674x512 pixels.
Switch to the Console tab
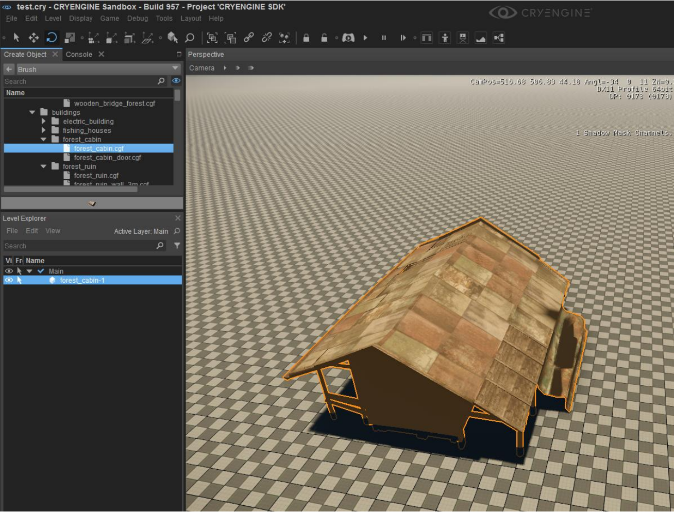pos(79,54)
